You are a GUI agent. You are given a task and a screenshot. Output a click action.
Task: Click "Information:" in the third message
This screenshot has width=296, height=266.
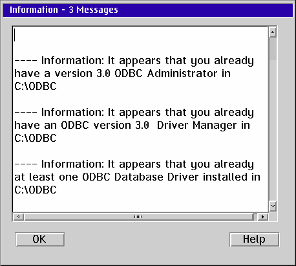72,164
